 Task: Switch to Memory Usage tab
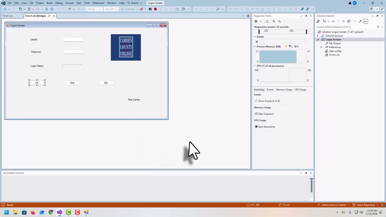(284, 90)
